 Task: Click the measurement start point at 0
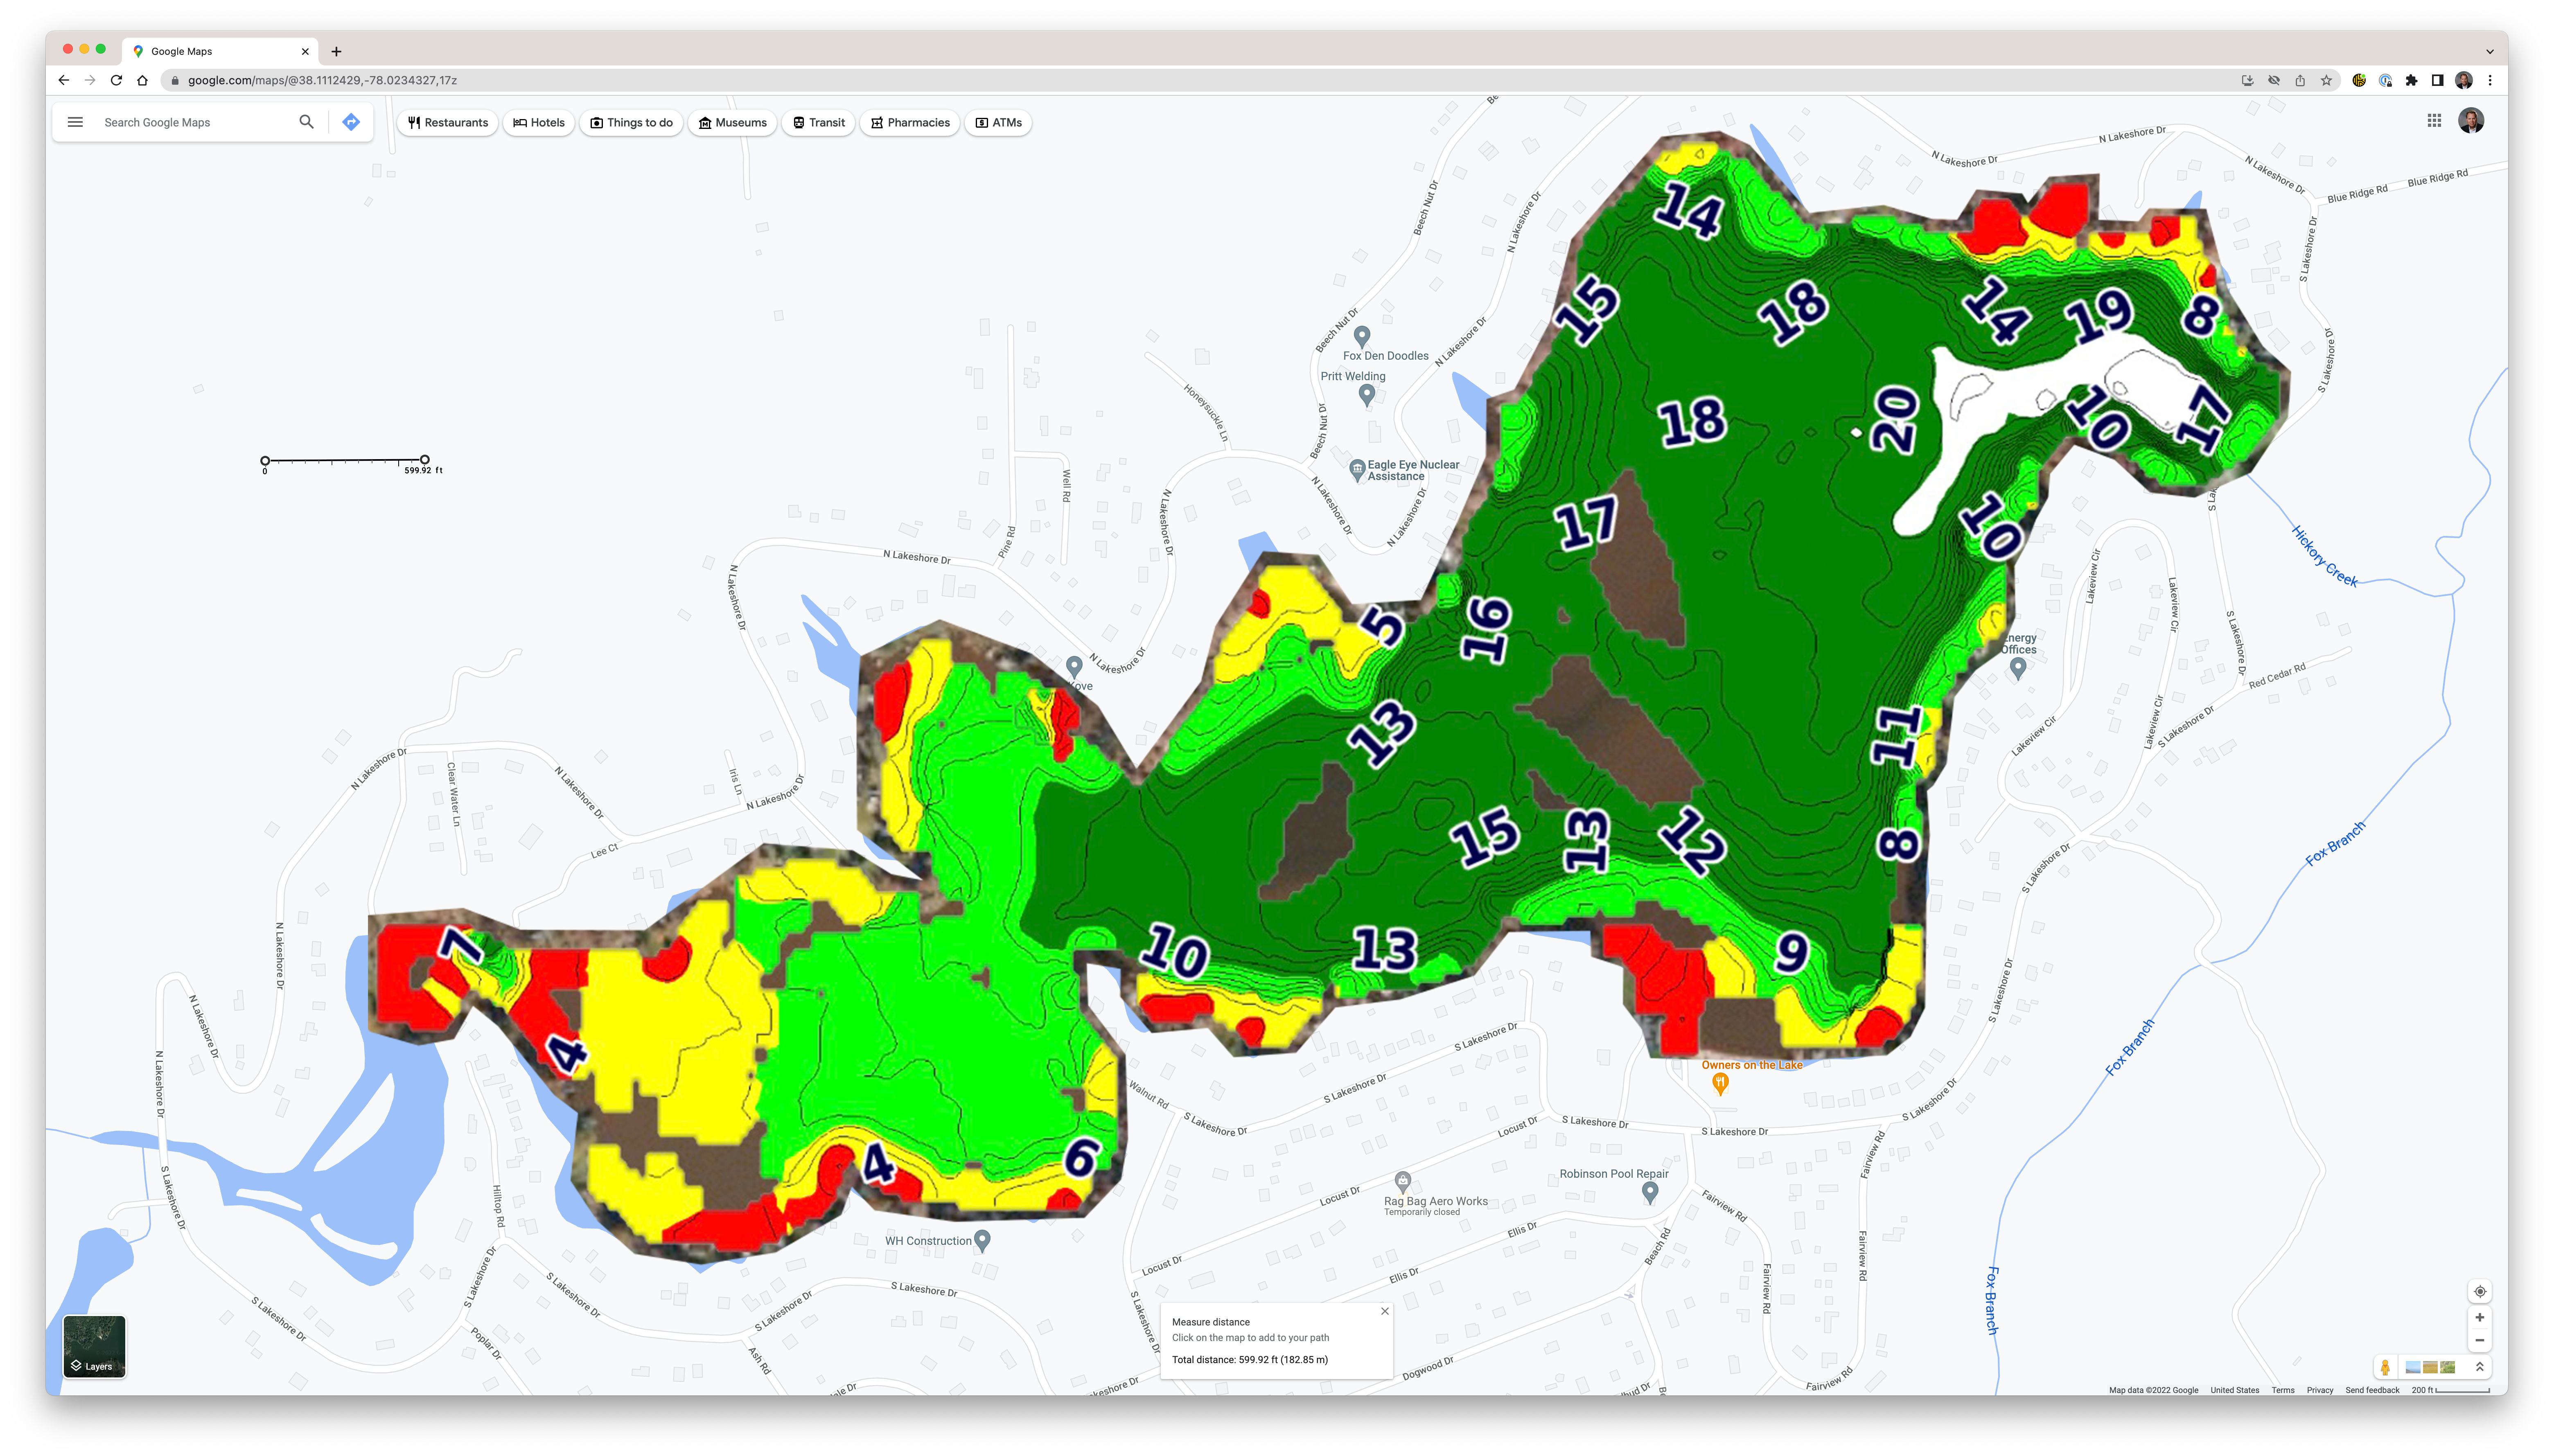tap(265, 461)
